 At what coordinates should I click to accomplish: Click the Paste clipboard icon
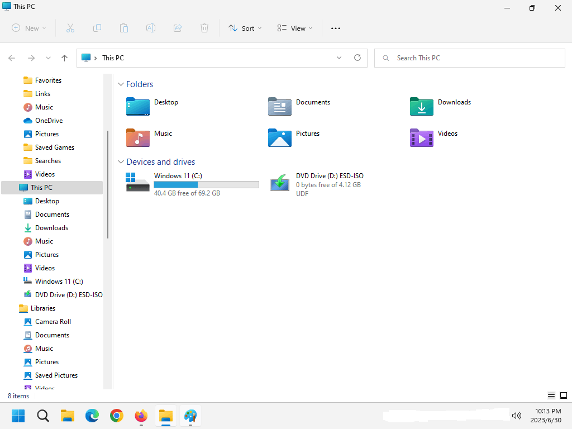pyautogui.click(x=124, y=28)
